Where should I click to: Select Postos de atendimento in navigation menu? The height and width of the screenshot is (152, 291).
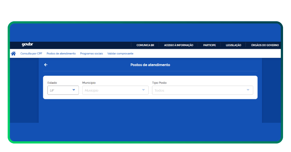(61, 54)
